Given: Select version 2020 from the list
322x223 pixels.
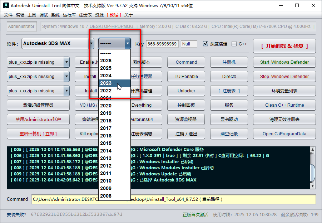Looking at the screenshot, I should pos(114,106).
